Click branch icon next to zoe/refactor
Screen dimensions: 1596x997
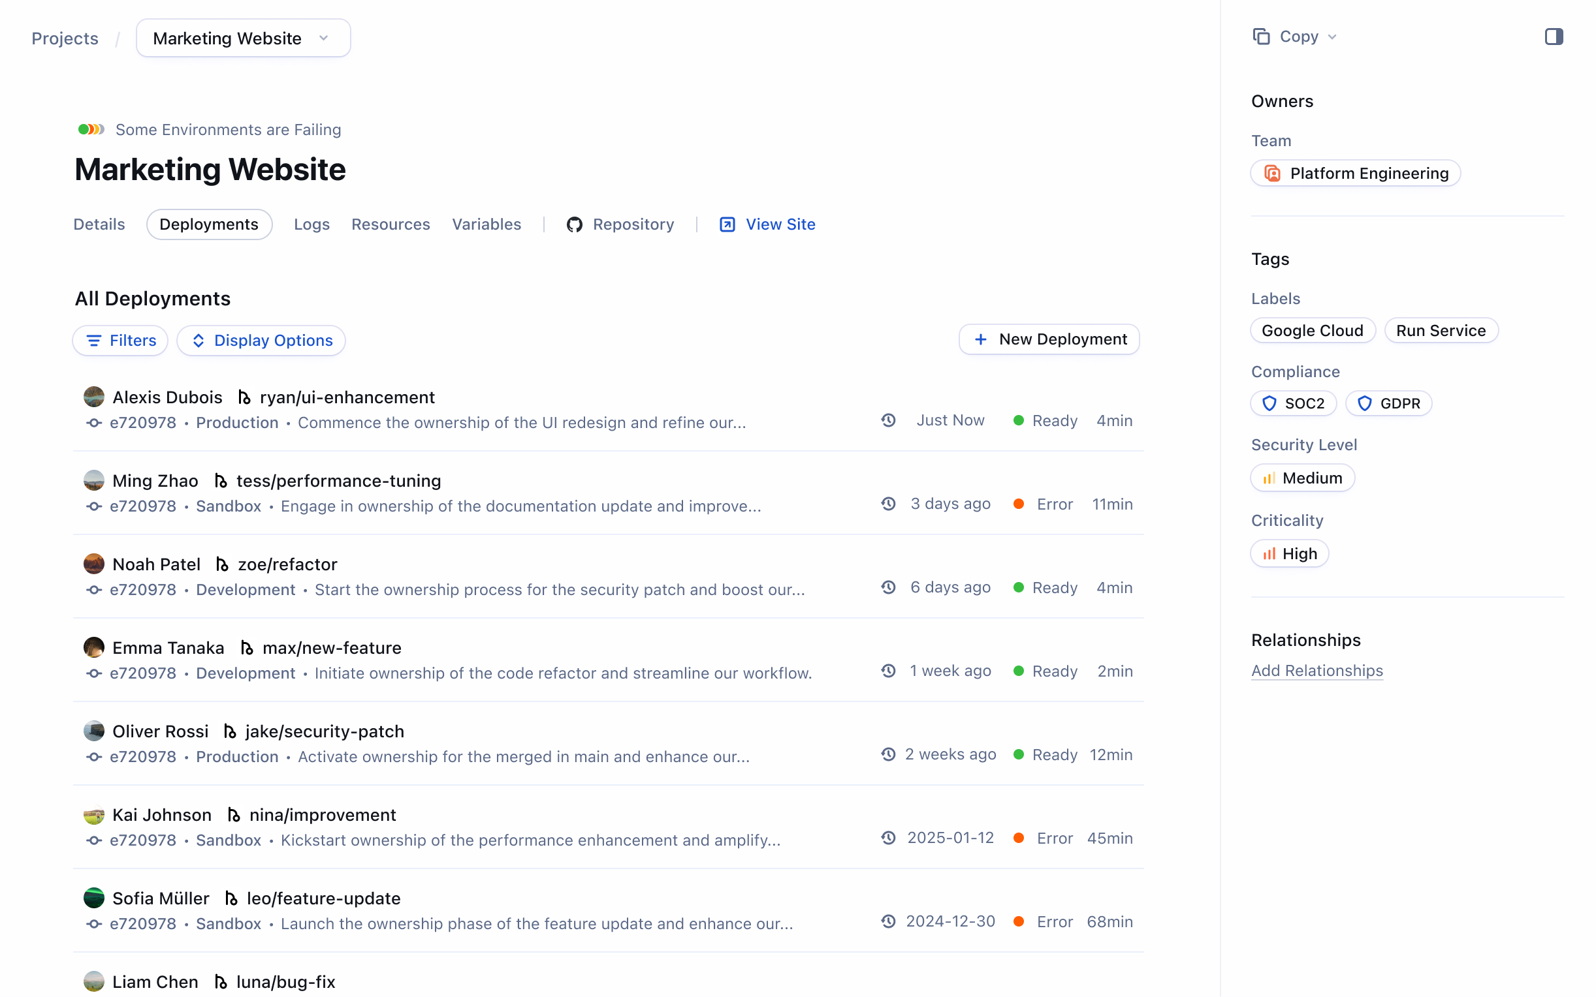[222, 564]
